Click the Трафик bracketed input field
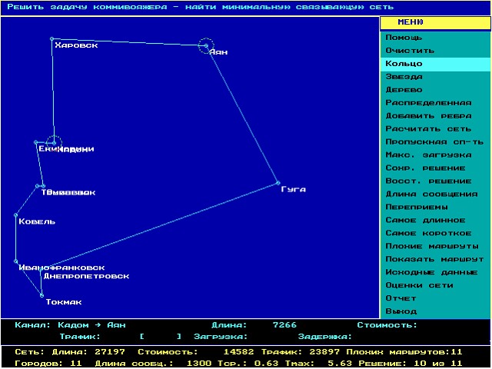 [x=161, y=337]
